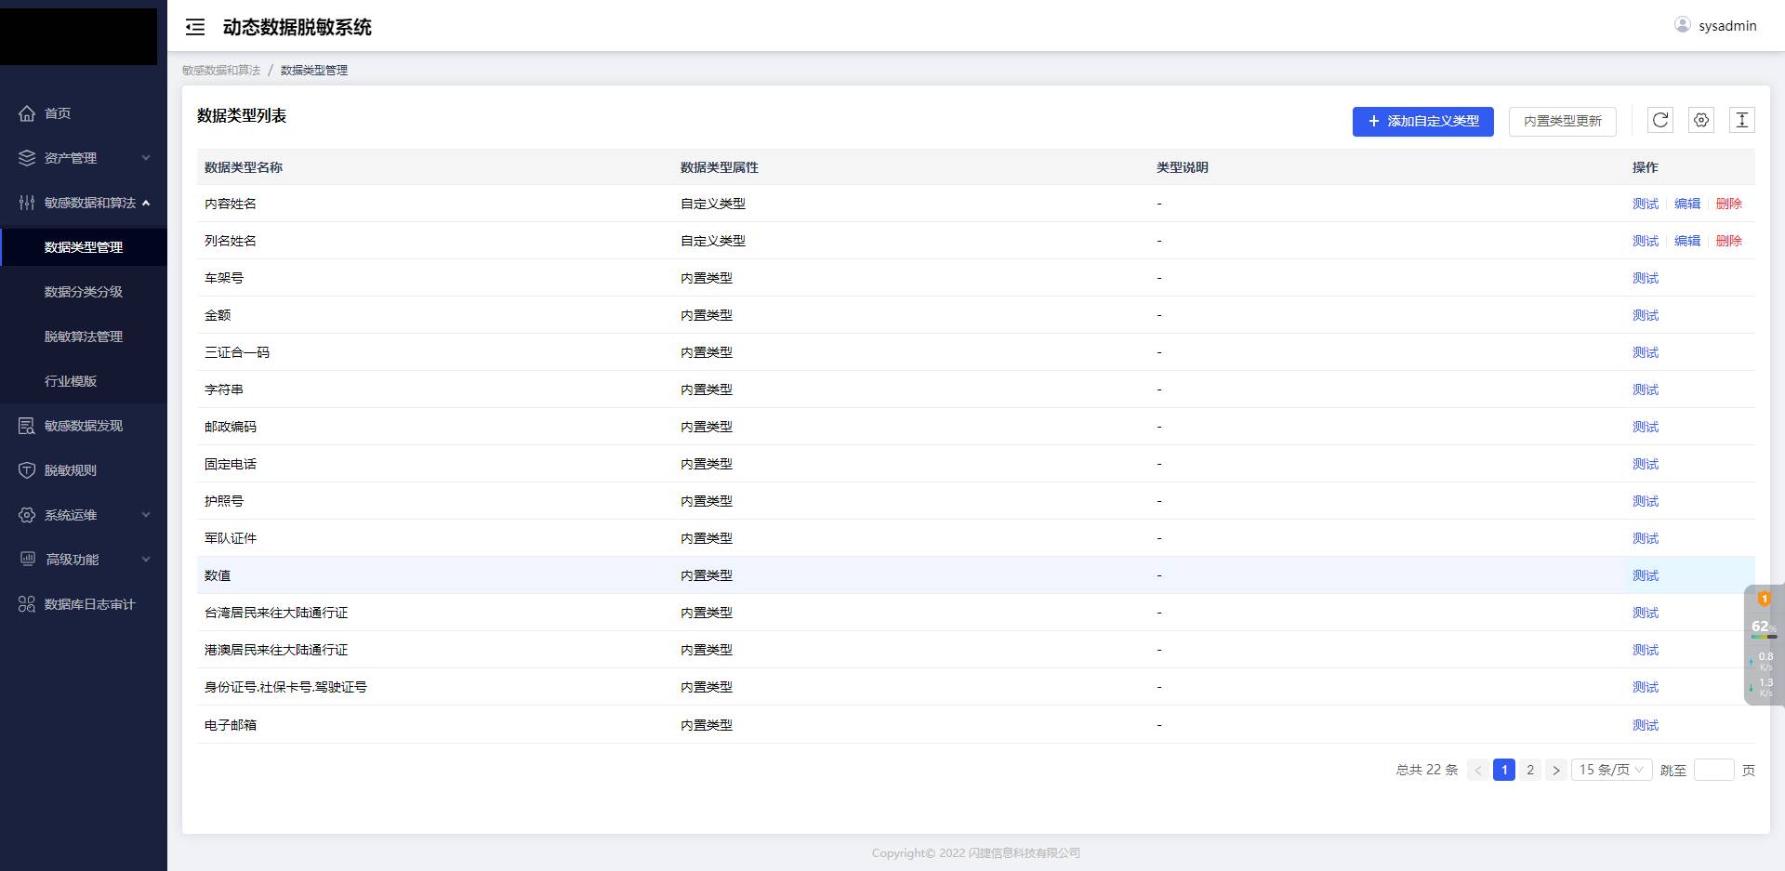This screenshot has height=871, width=1785.
Task: Click 测试 for 三证合一码 row
Action: (x=1646, y=352)
